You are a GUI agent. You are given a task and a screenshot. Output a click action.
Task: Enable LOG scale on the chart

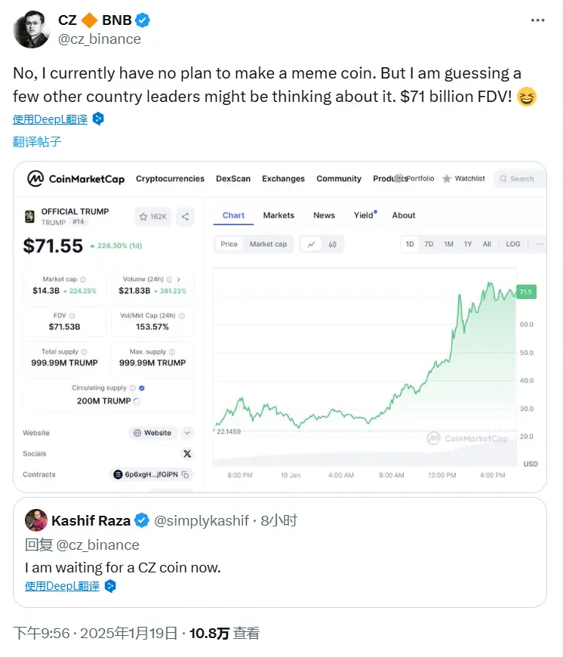(x=513, y=244)
